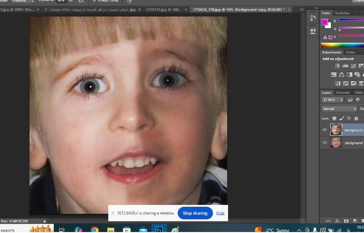Click the magenta foreground color swatch
The height and width of the screenshot is (233, 364).
(x=324, y=22)
